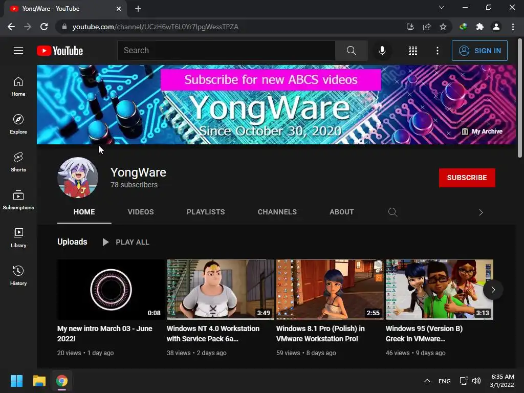524x393 pixels.
Task: Open Shorts in sidebar
Action: pyautogui.click(x=18, y=162)
